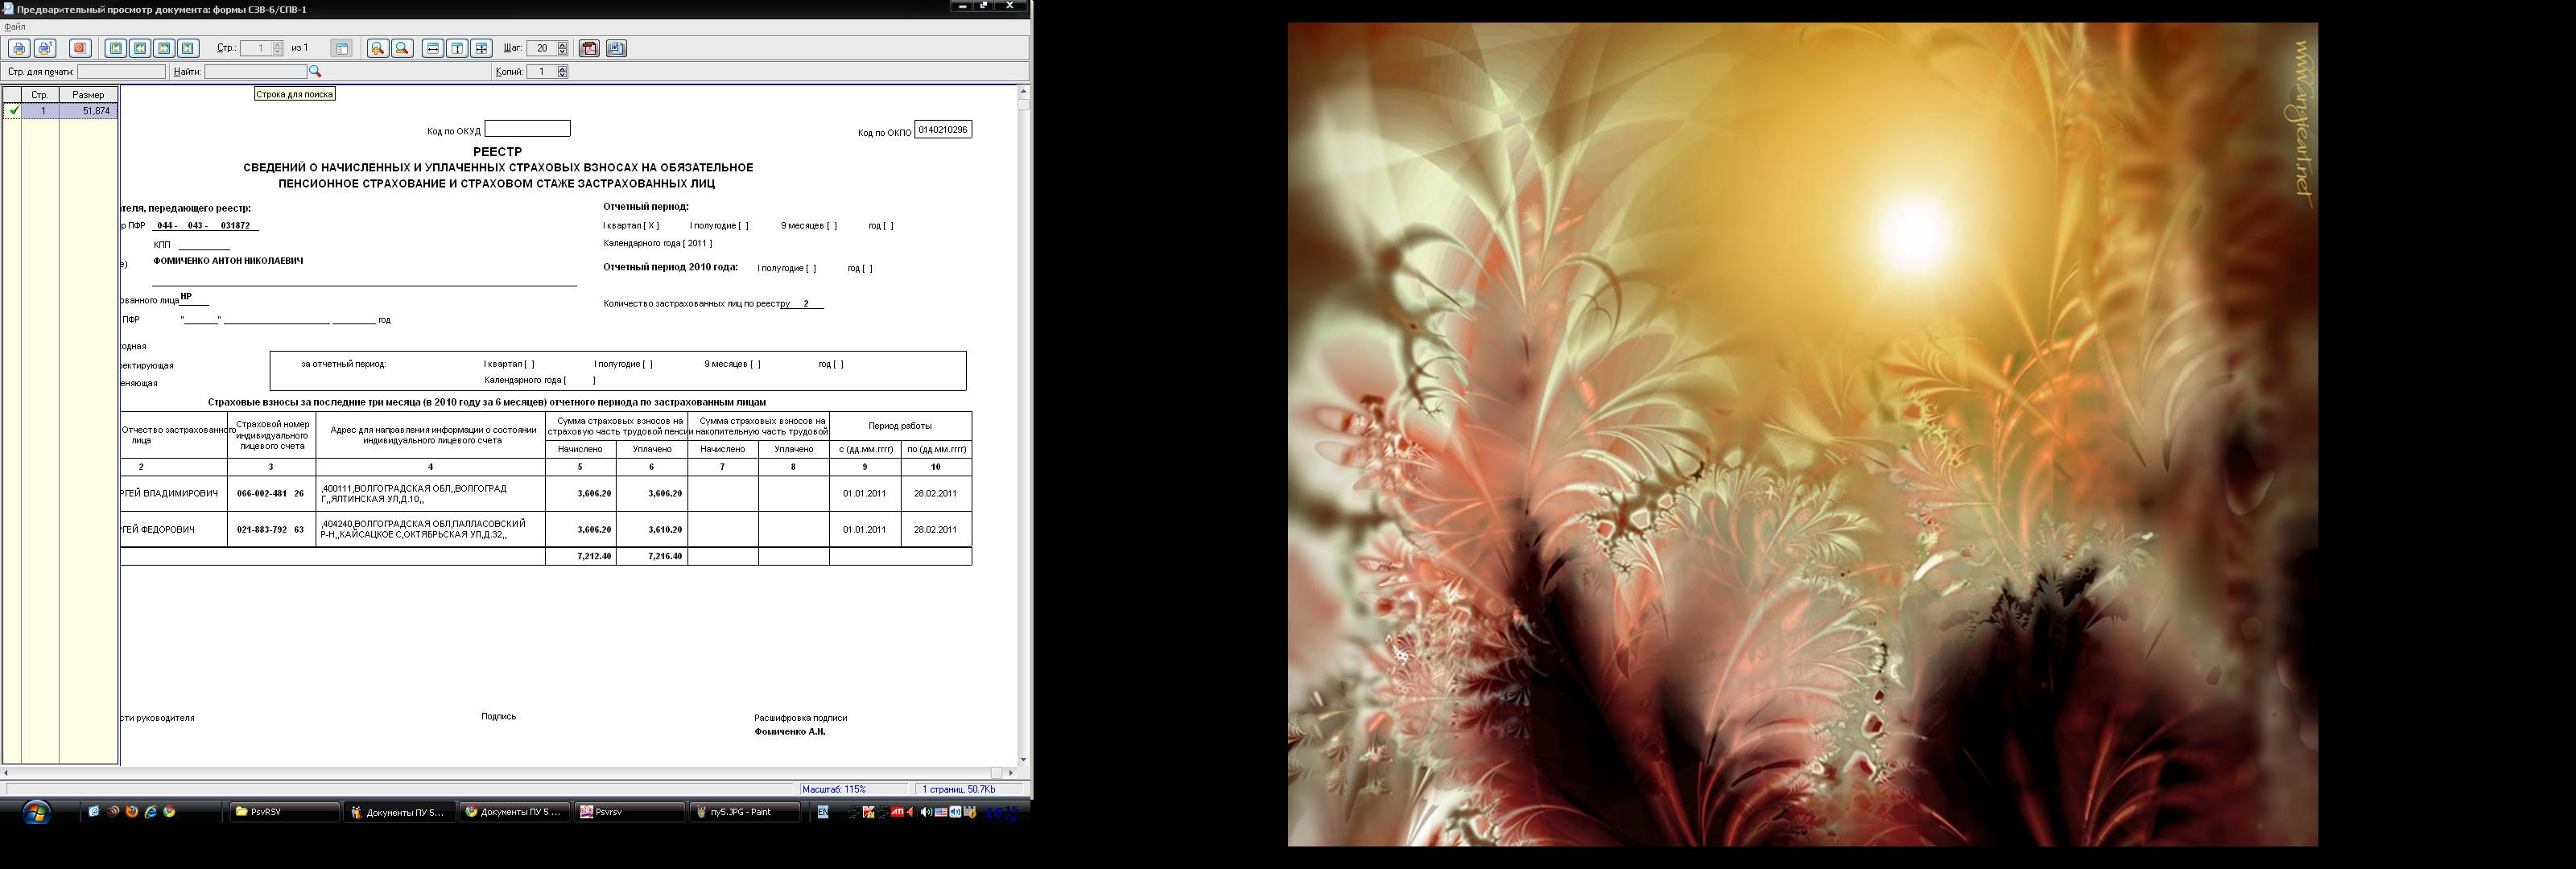This screenshot has height=869, width=2576.
Task: Click the horizontal scrollbar track
Action: [x=500, y=773]
